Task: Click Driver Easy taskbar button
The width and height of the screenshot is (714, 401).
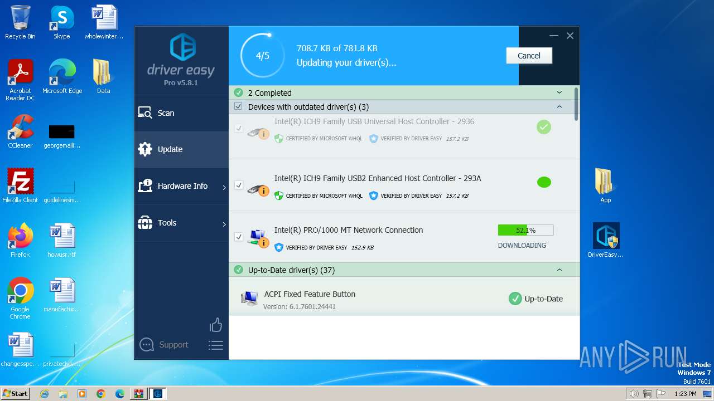Action: pos(158,394)
